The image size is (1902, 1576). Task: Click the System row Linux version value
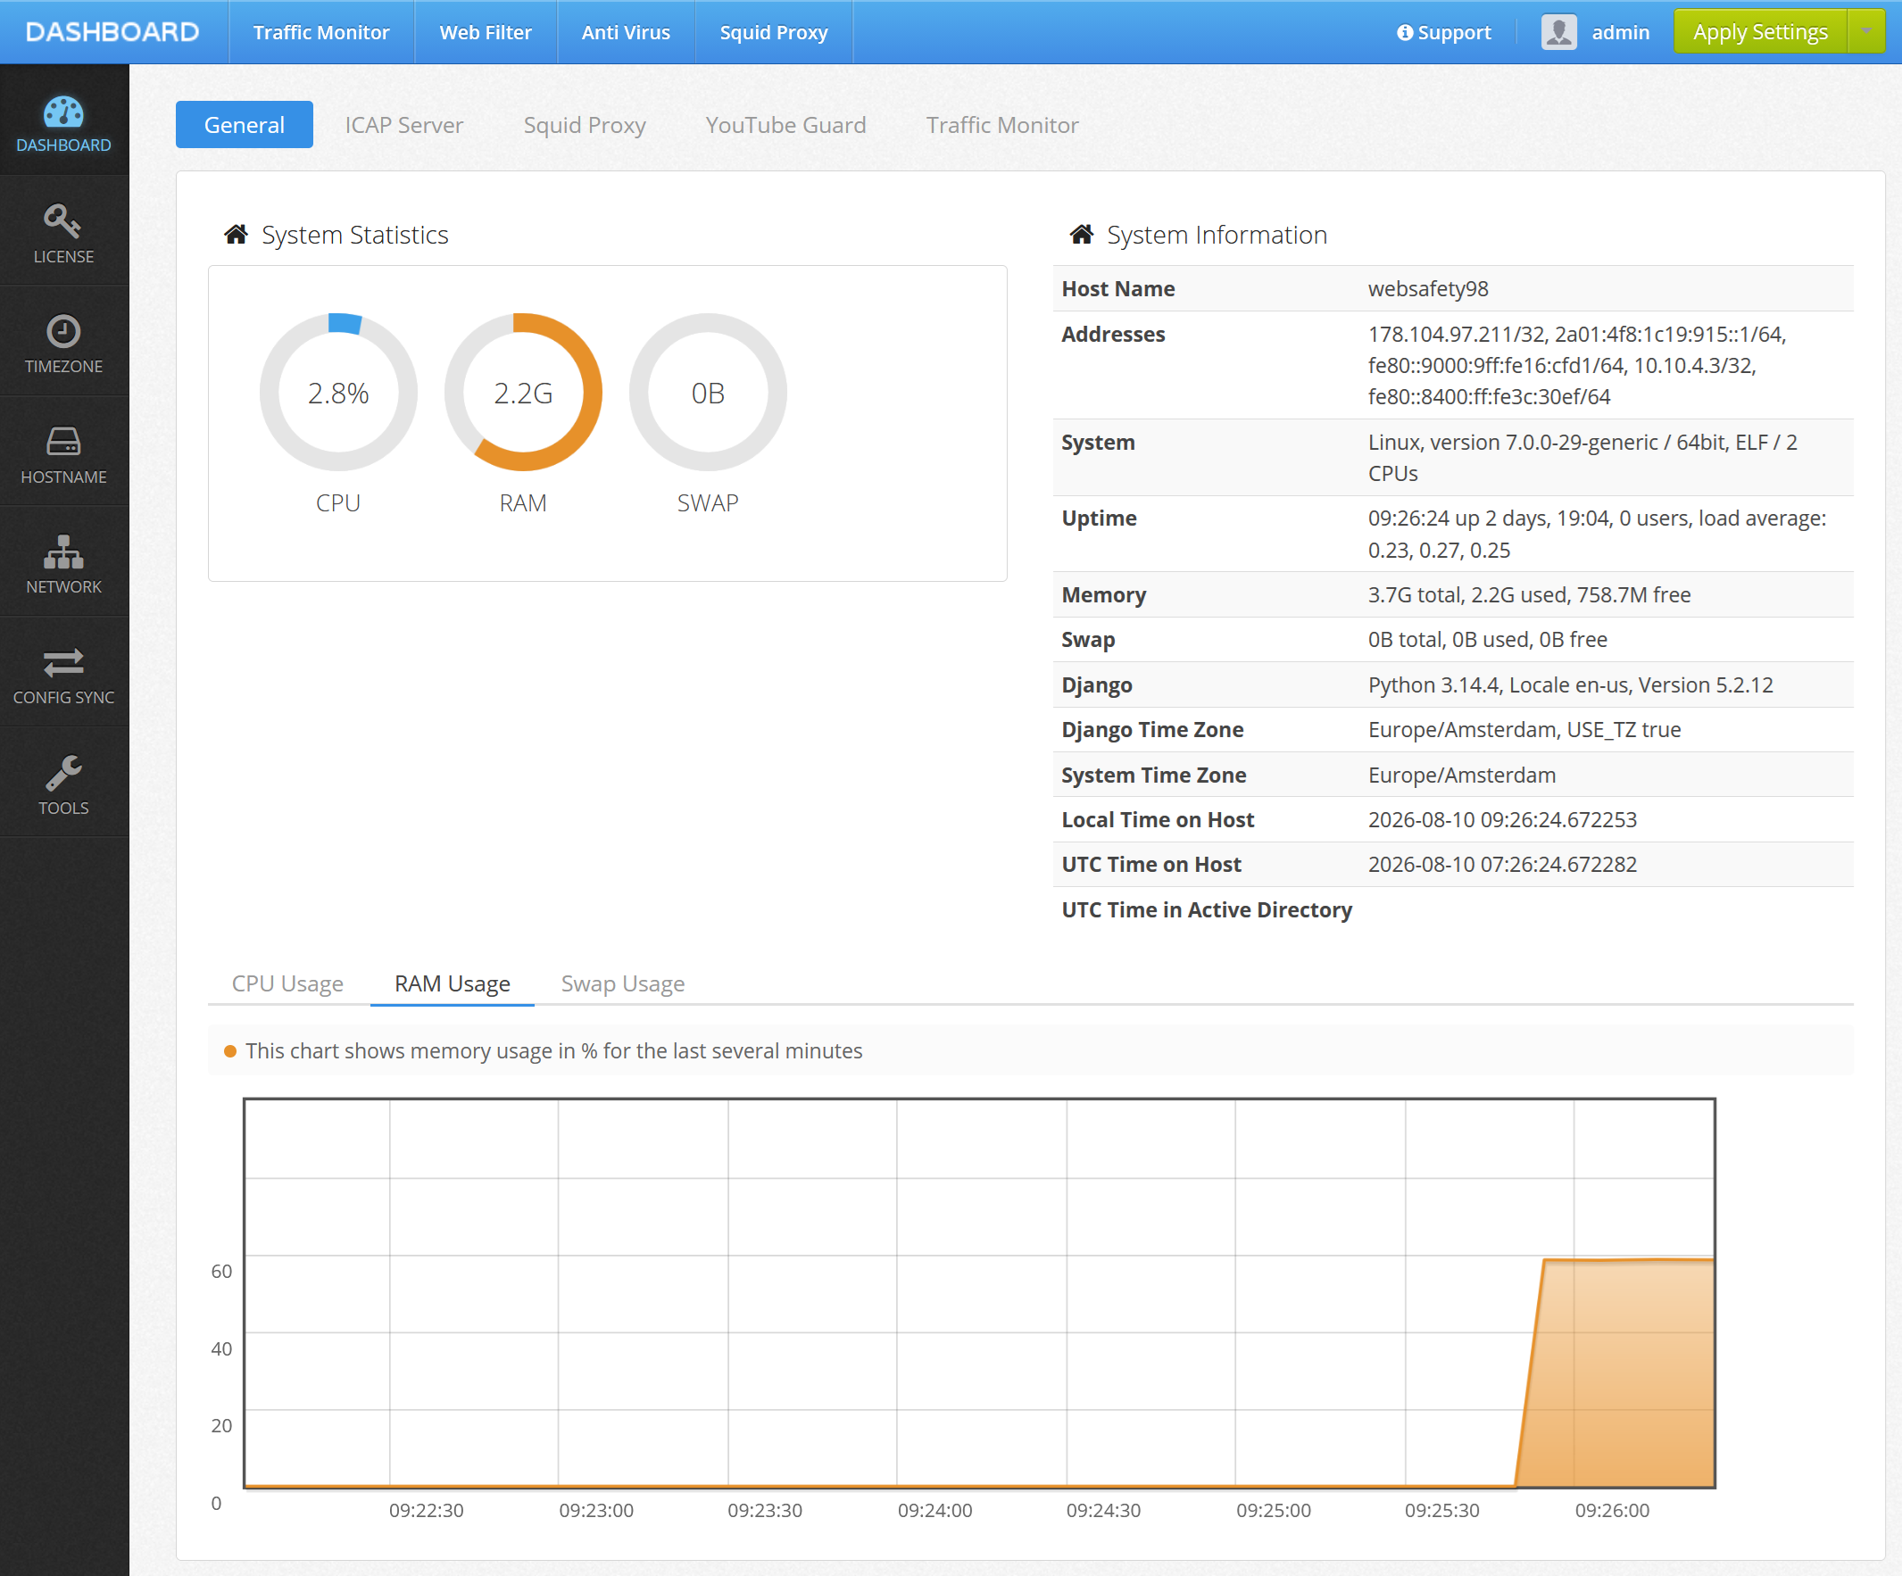tap(1582, 458)
